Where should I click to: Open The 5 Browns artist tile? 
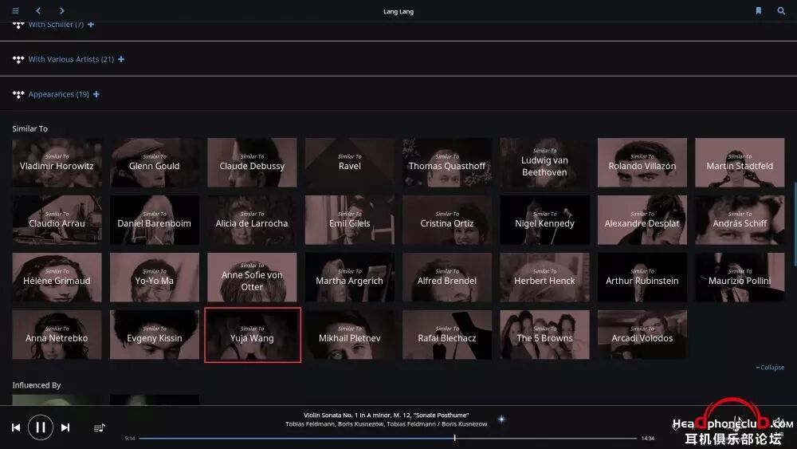[x=545, y=335]
